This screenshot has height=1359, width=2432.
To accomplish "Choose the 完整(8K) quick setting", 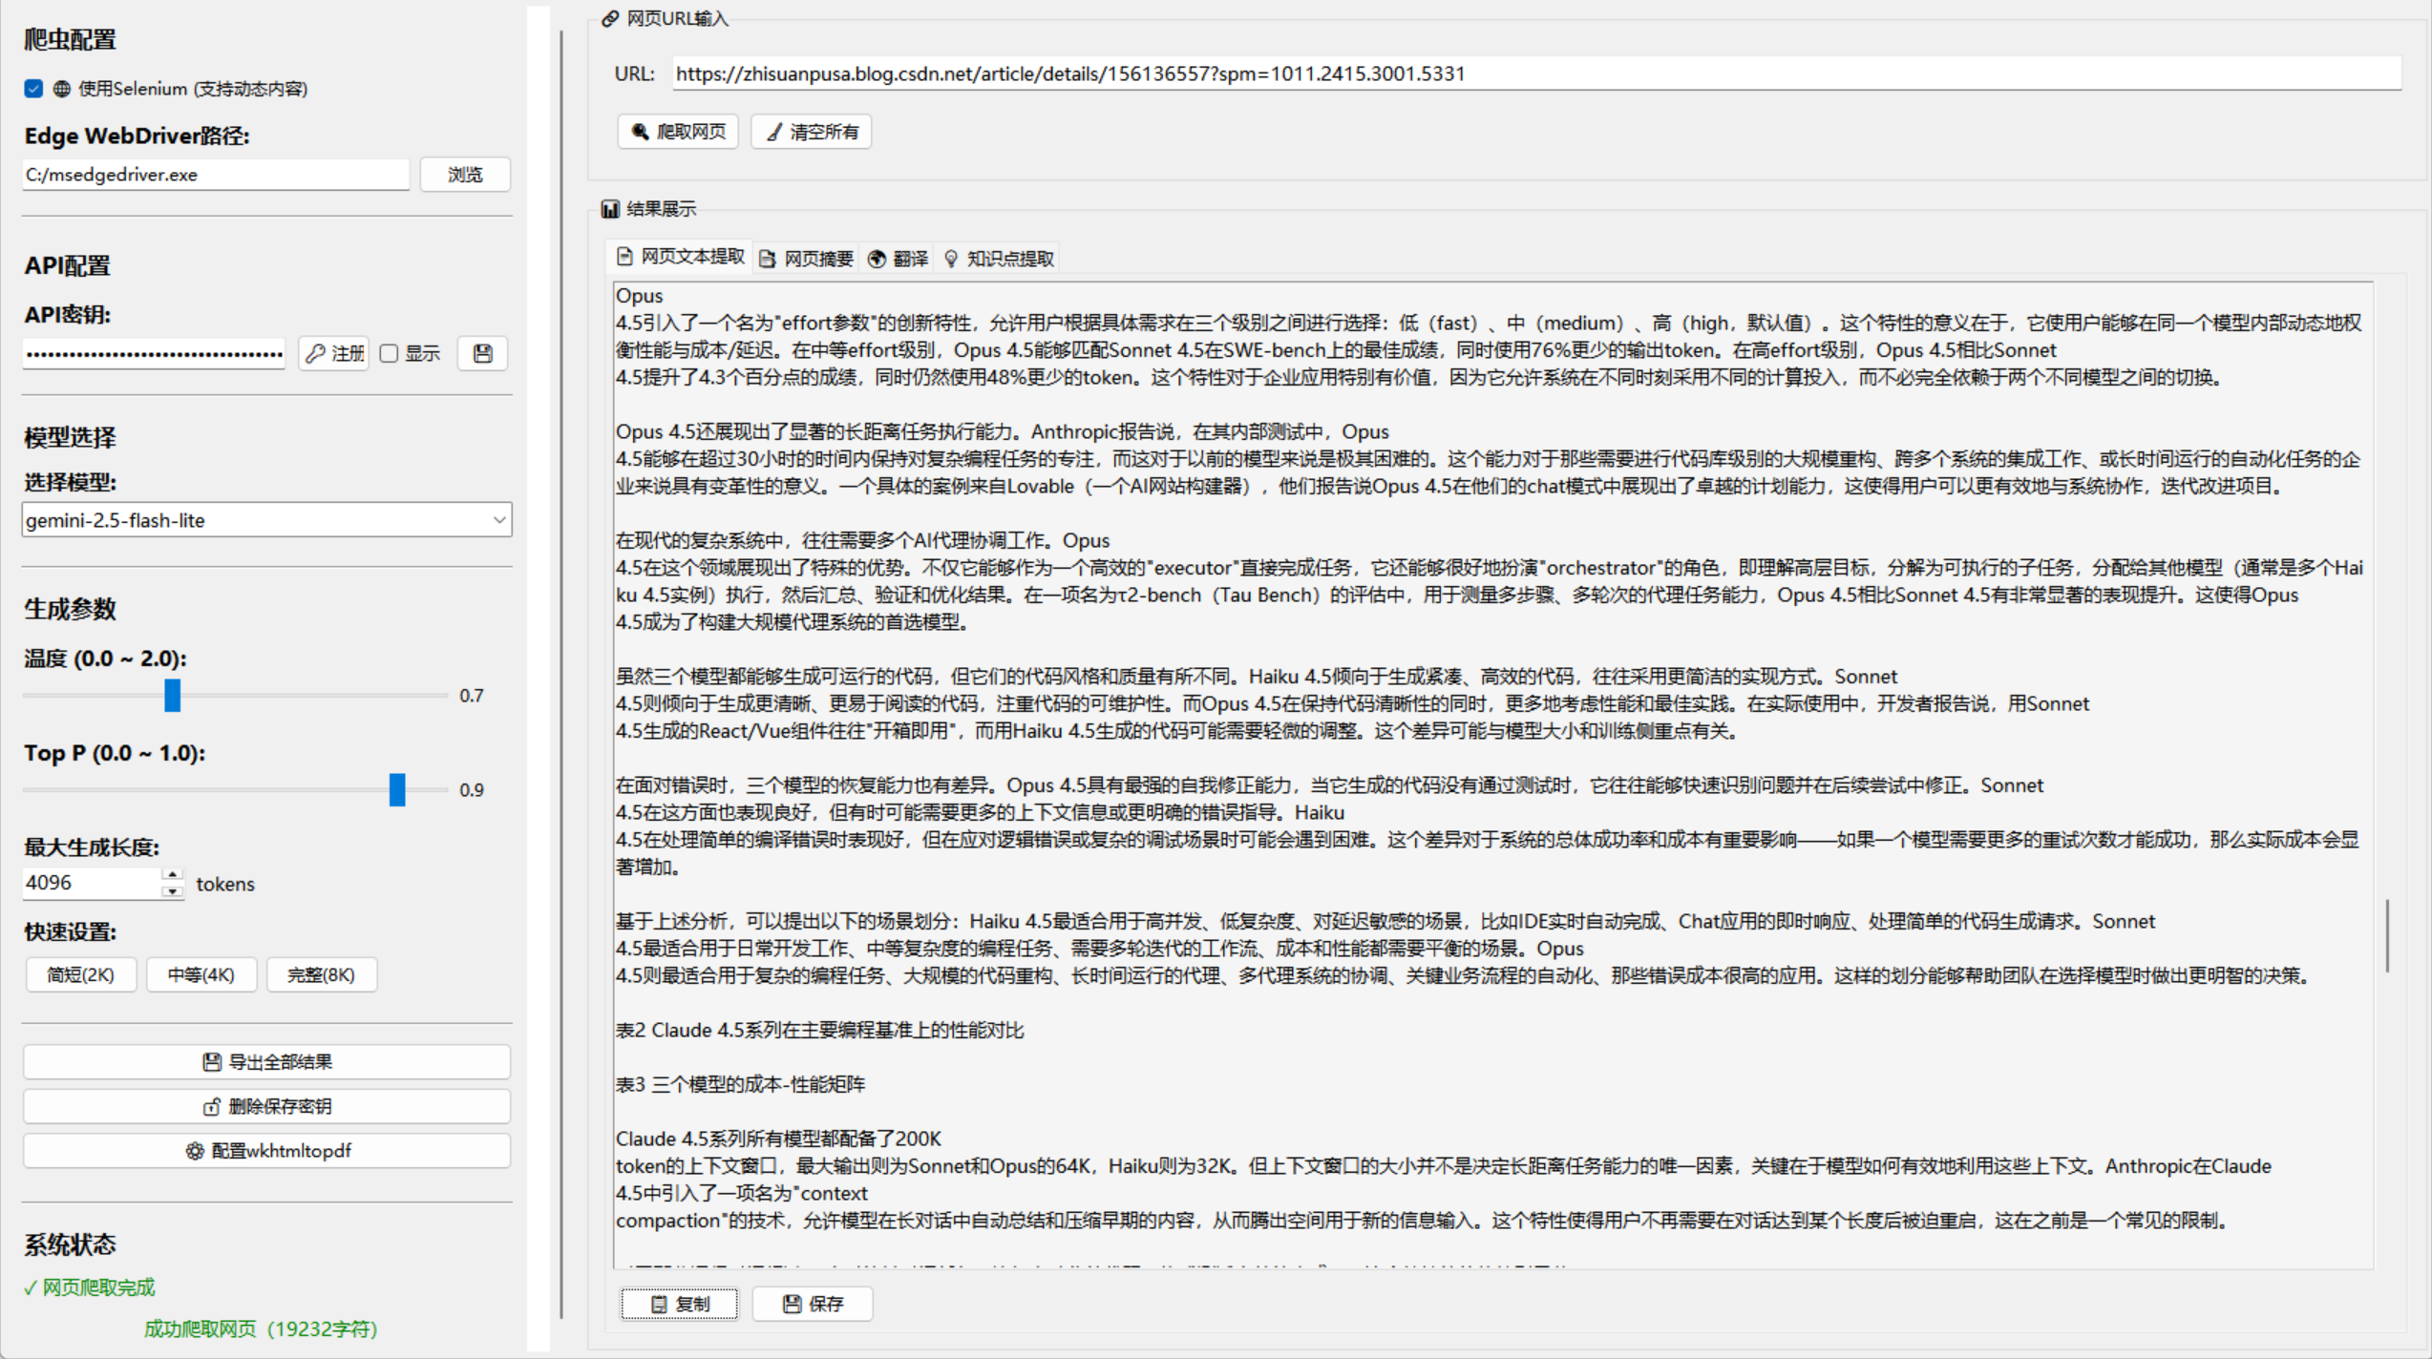I will coord(321,974).
